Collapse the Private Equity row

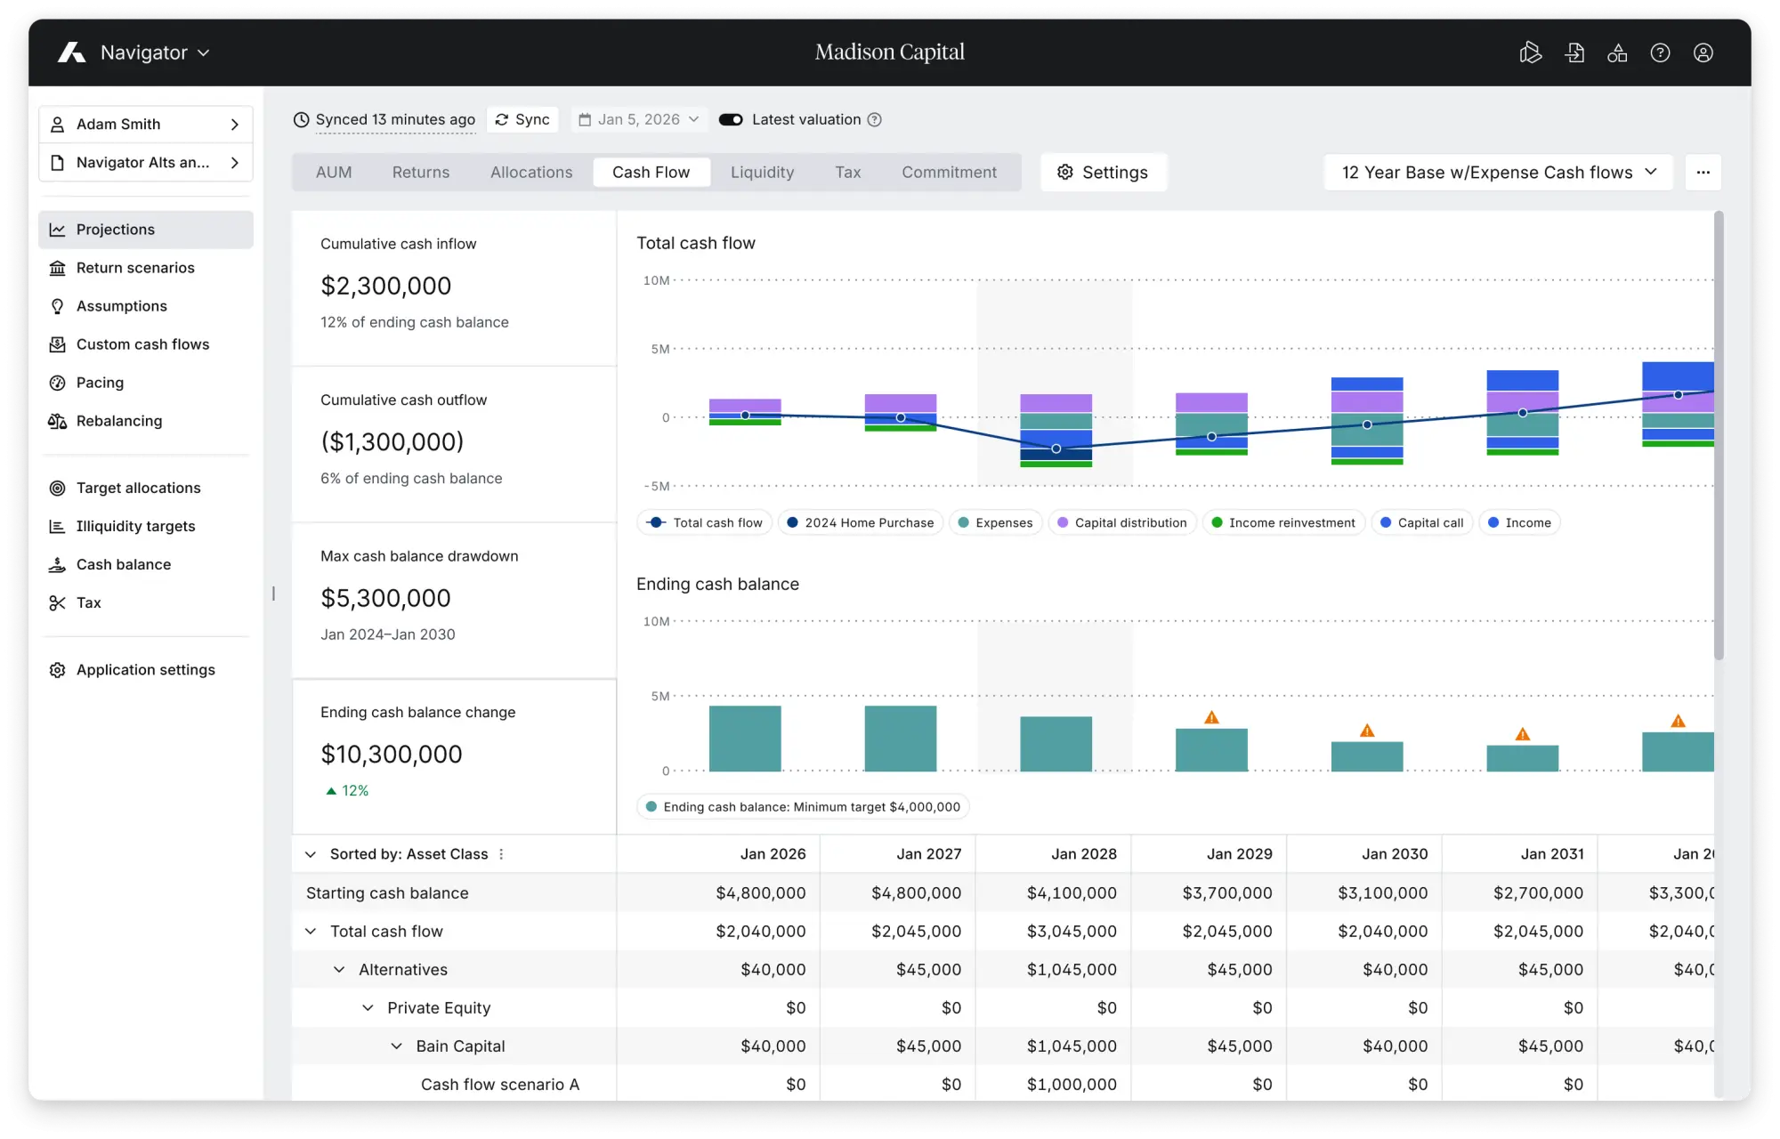pyautogui.click(x=368, y=1008)
